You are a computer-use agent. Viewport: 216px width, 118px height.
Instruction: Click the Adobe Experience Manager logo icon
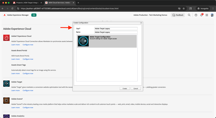[x=5, y=15]
